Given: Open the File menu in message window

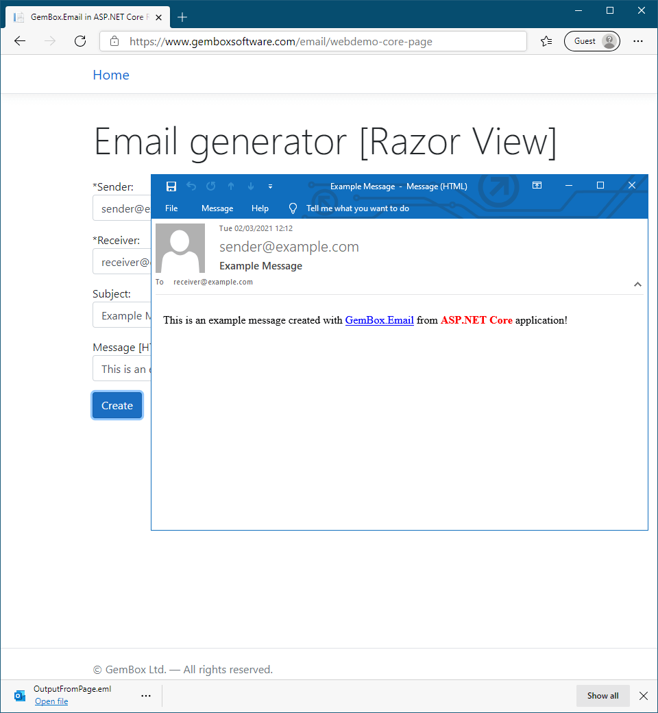Looking at the screenshot, I should point(171,208).
